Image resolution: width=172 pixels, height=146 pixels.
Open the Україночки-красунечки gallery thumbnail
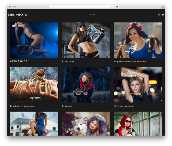[138, 40]
